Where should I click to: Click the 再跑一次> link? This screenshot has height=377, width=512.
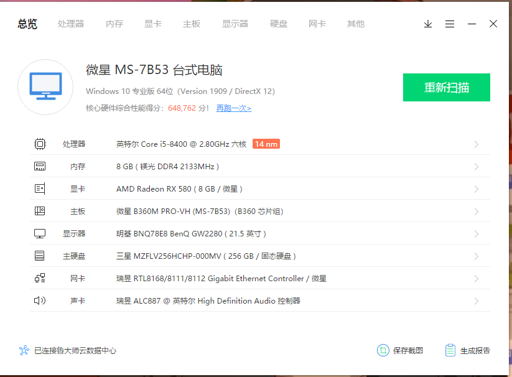234,108
